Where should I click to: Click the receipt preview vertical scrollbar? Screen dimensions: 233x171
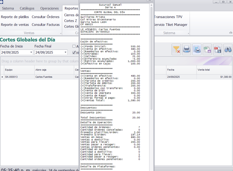(x=151, y=58)
